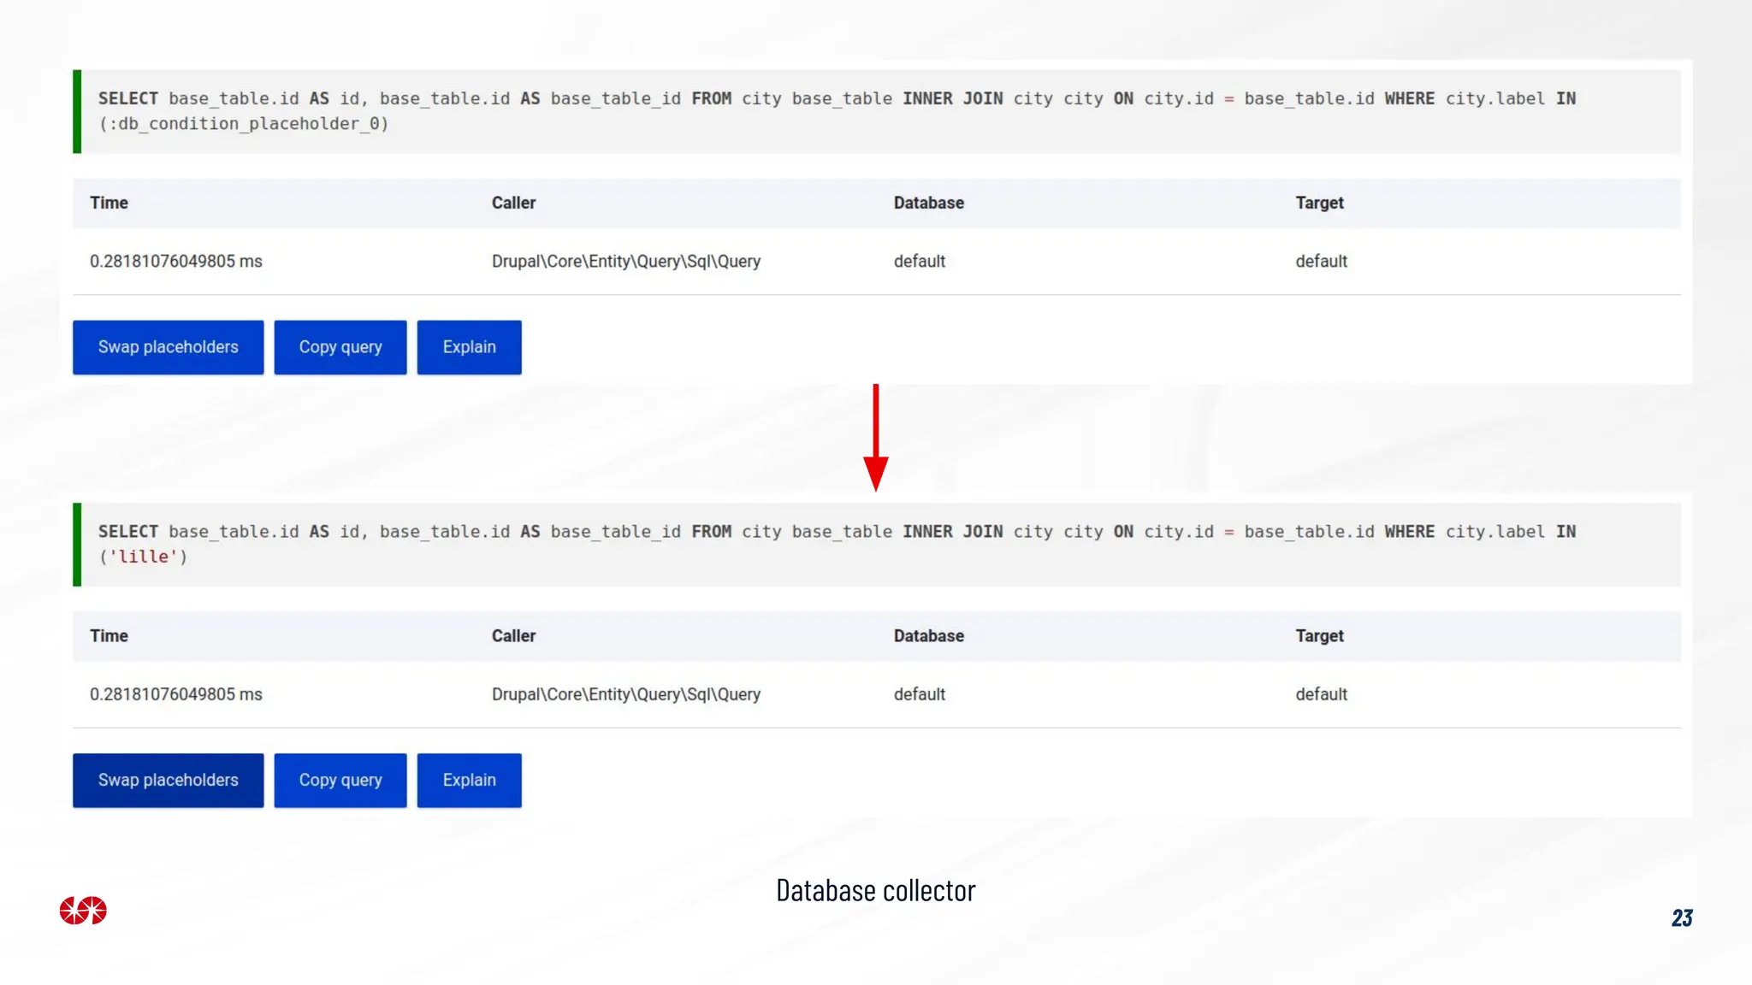Click the upper SQL query with db_condition_placeholder_0
Viewport: 1752px width, 985px height.
pyautogui.click(x=836, y=111)
